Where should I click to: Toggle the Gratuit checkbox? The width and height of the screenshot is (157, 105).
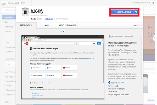pyautogui.click(x=5, y=85)
